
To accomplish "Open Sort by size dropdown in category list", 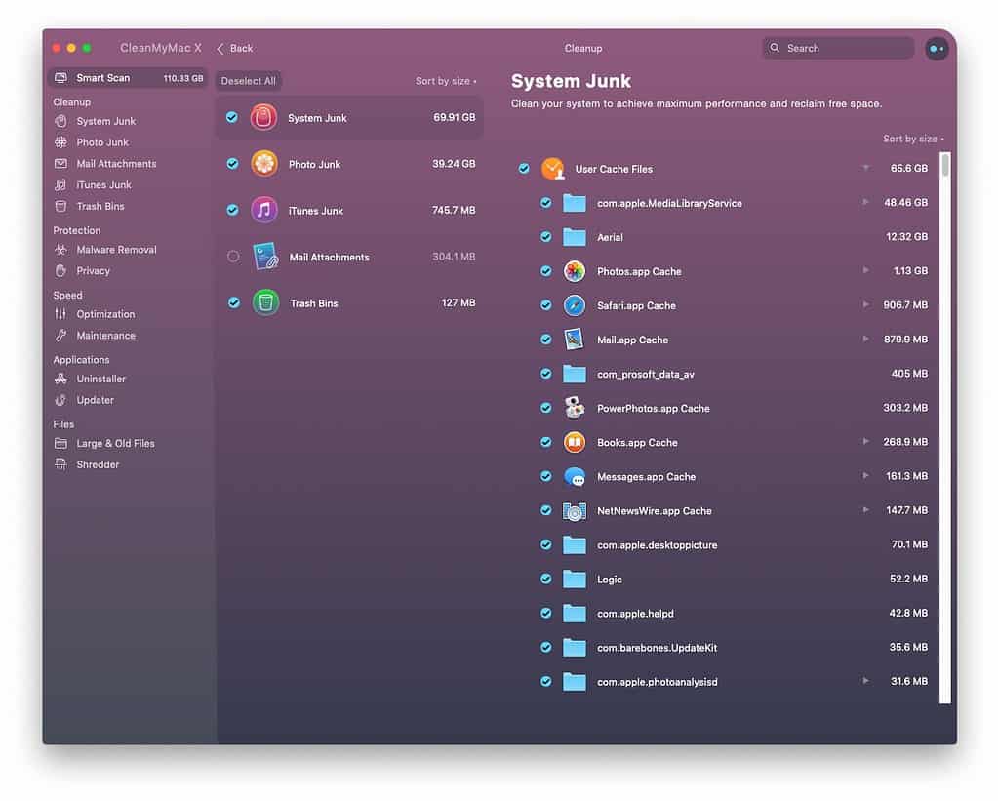I will click(446, 81).
